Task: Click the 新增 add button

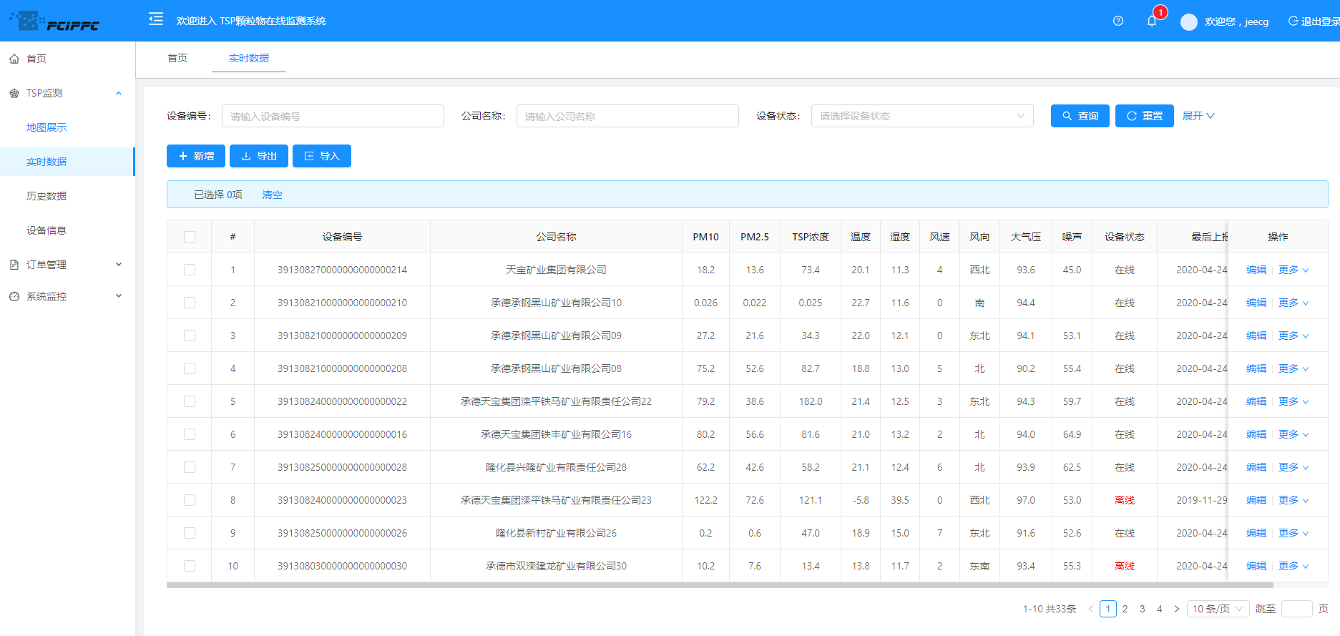Action: pyautogui.click(x=196, y=156)
